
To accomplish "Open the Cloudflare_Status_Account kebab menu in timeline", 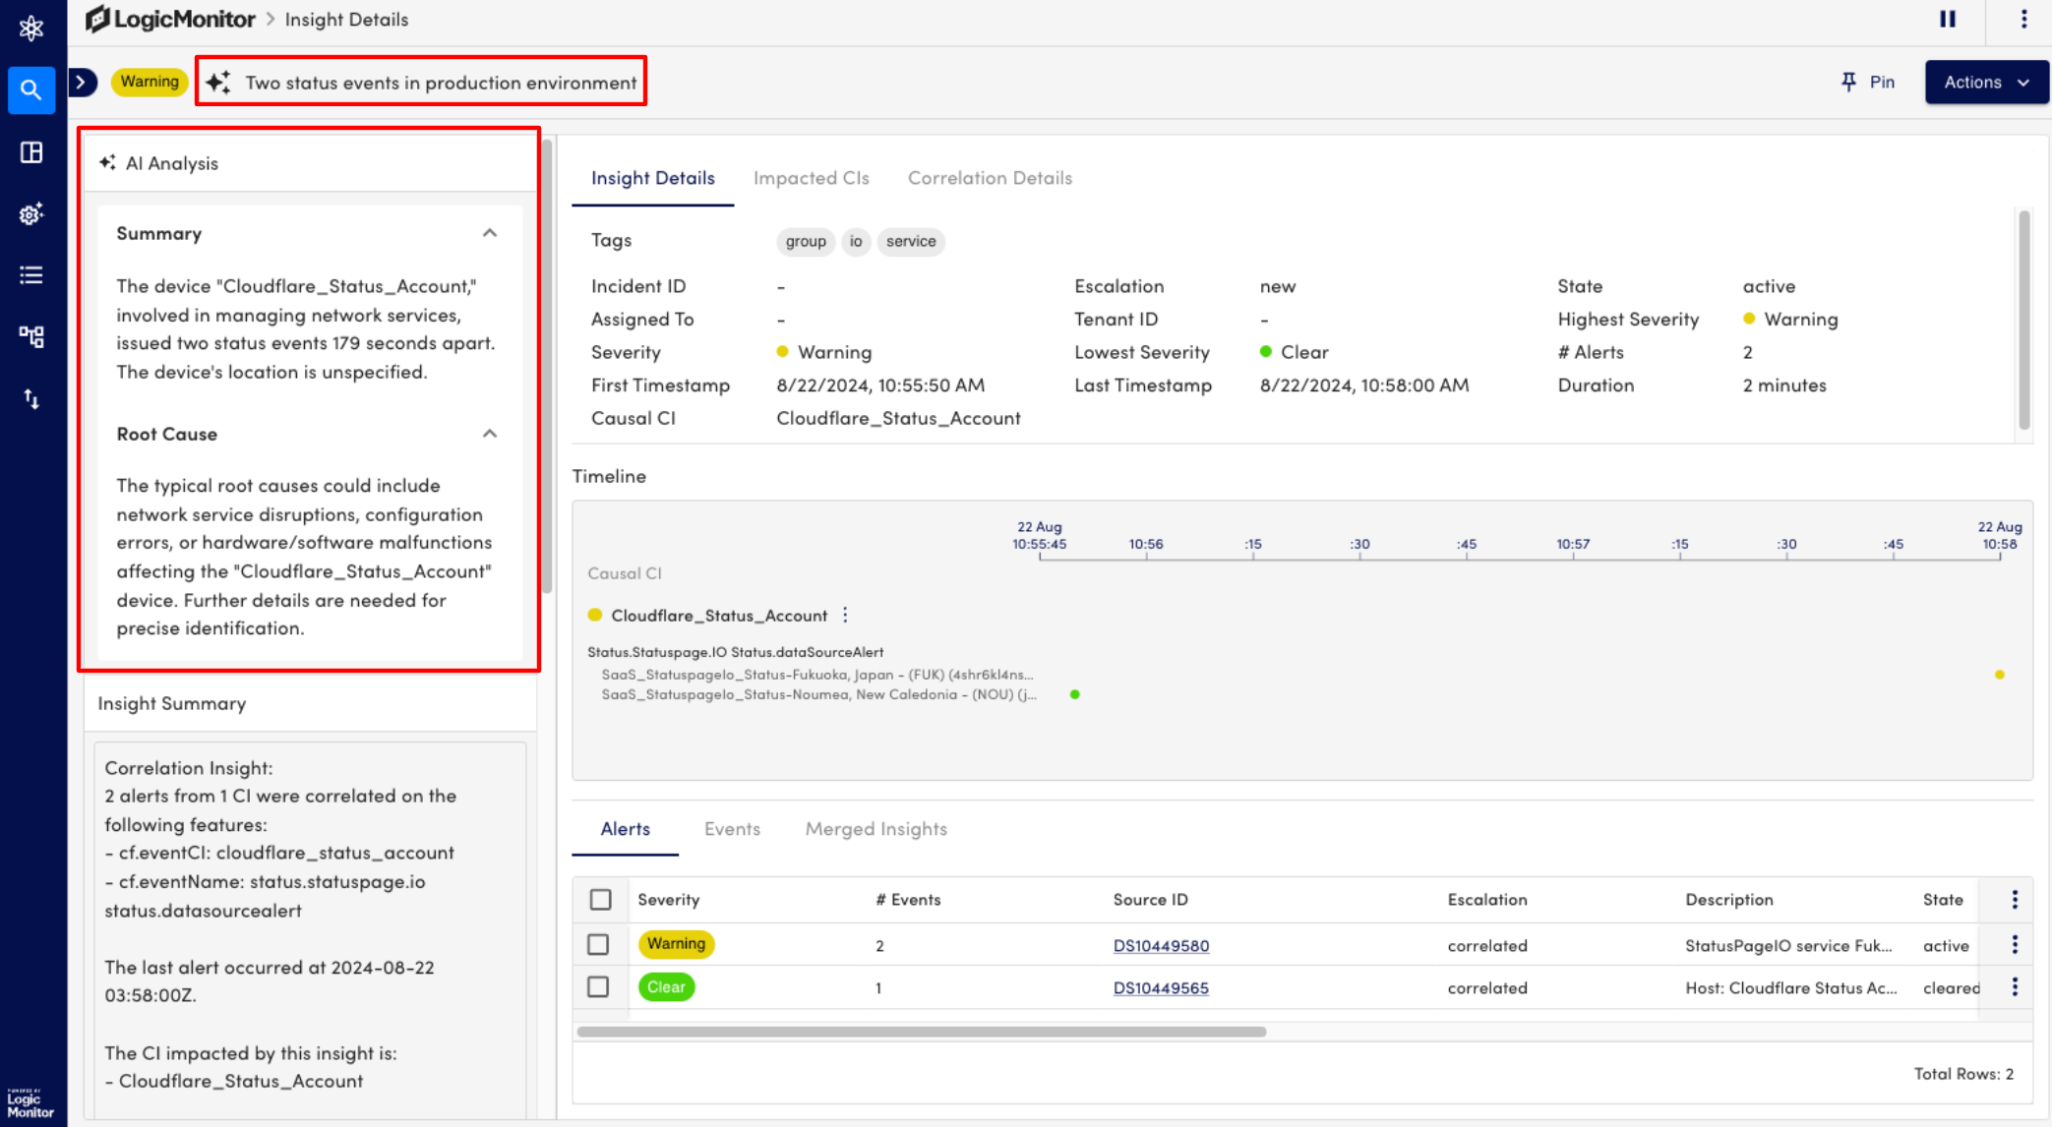I will pos(845,615).
